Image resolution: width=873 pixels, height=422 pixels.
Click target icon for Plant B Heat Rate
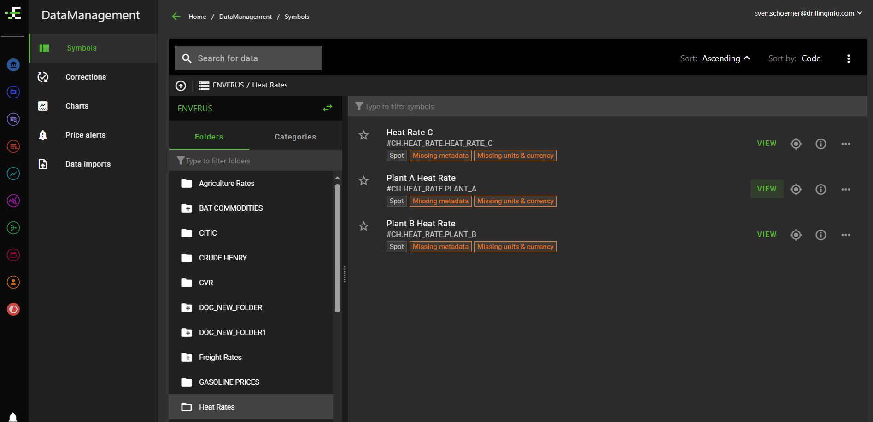pyautogui.click(x=796, y=235)
